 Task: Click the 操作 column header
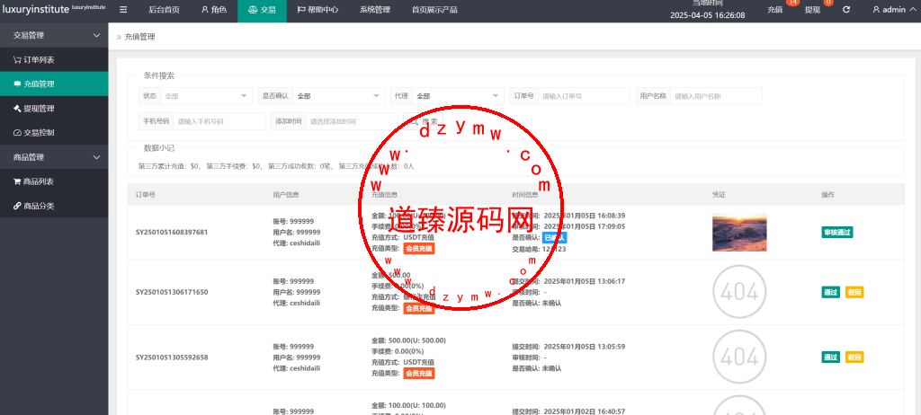coord(827,194)
